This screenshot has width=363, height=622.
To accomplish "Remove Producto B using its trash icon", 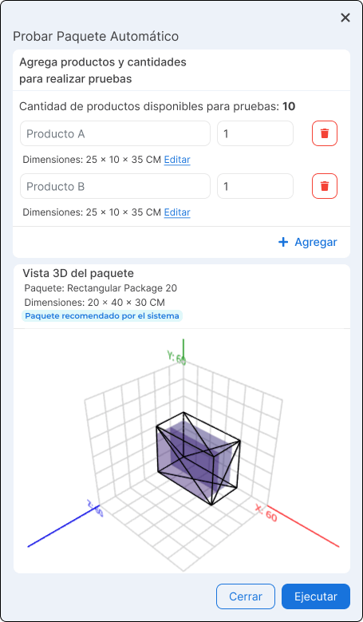I will [325, 186].
